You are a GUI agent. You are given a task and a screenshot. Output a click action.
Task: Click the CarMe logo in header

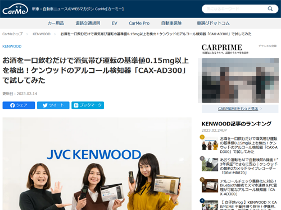click(x=15, y=9)
